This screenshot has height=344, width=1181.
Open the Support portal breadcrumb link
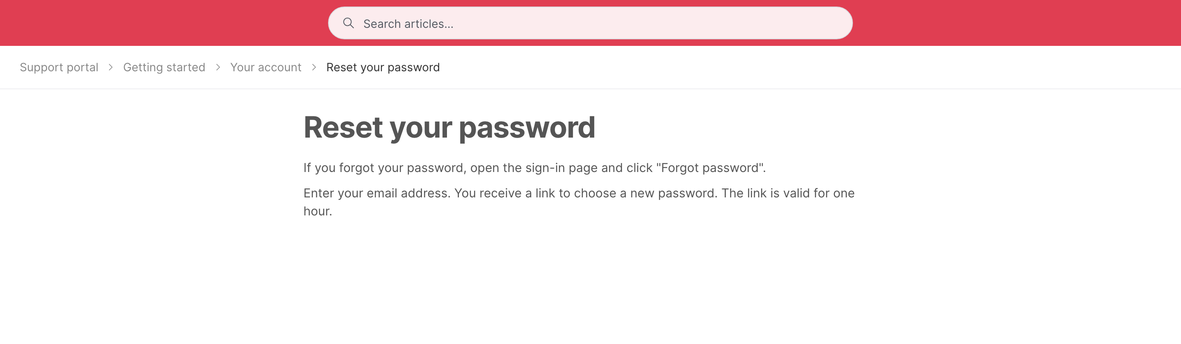[x=59, y=67]
